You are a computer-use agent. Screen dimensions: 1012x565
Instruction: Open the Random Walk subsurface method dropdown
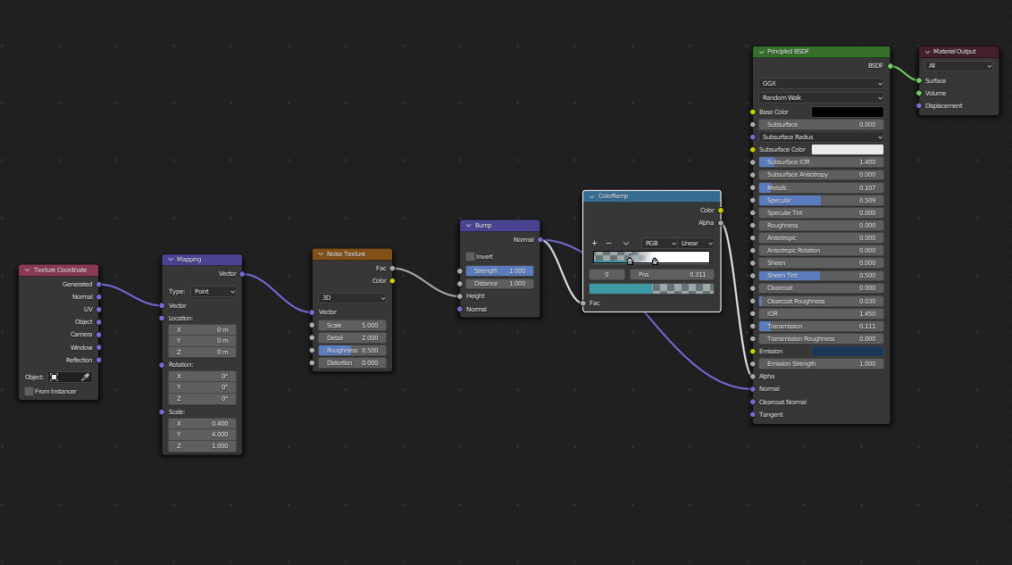click(x=821, y=98)
